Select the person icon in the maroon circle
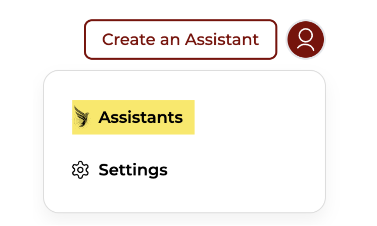This screenshot has width=377, height=226. (x=306, y=40)
